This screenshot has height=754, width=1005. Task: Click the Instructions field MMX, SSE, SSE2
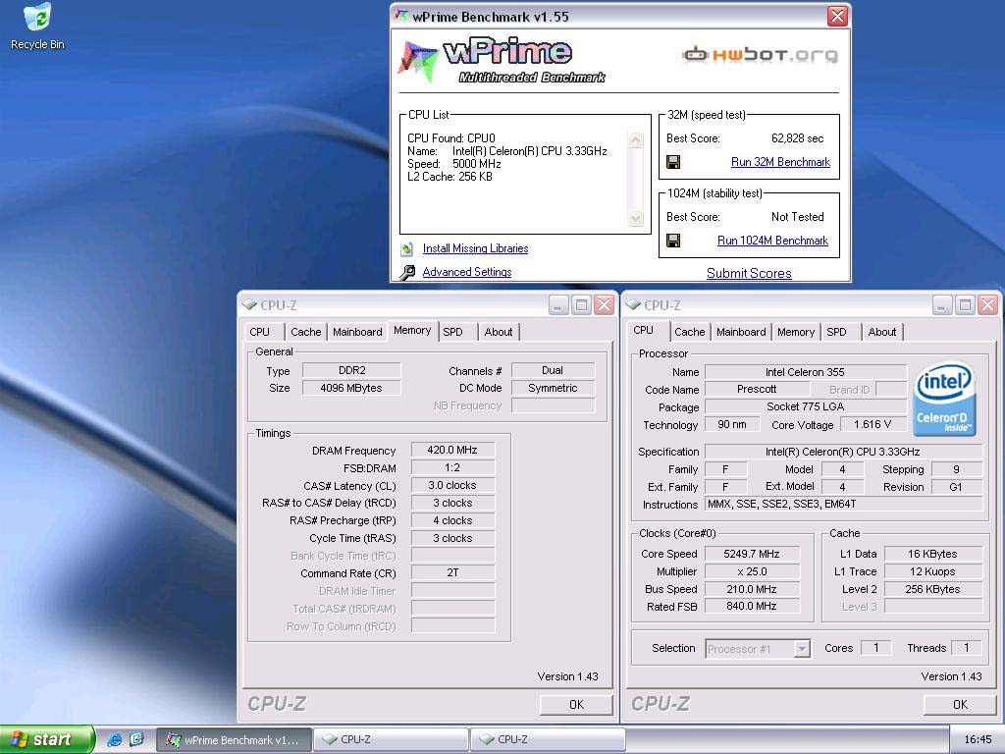843,504
